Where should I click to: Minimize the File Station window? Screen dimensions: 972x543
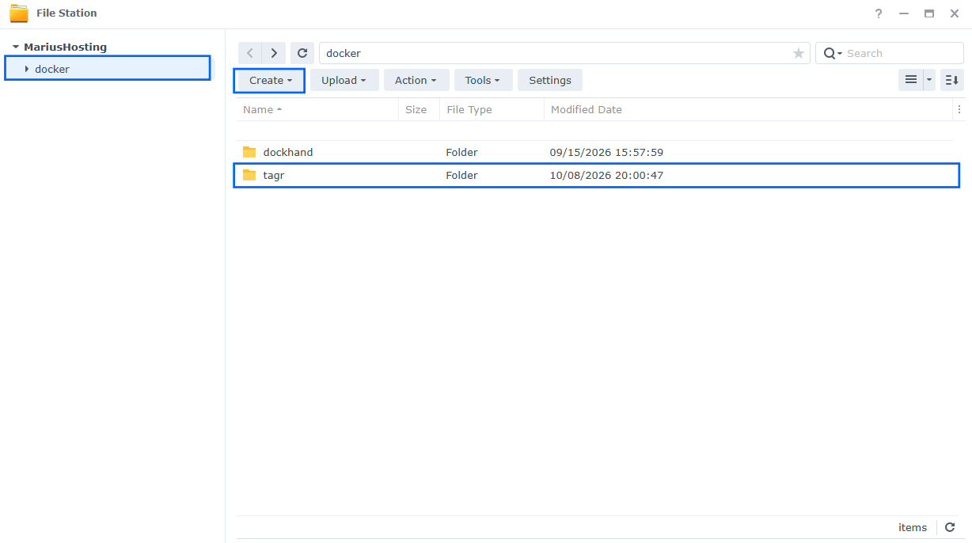click(904, 13)
